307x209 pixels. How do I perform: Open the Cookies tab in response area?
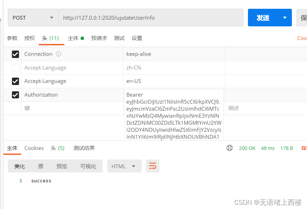point(34,148)
